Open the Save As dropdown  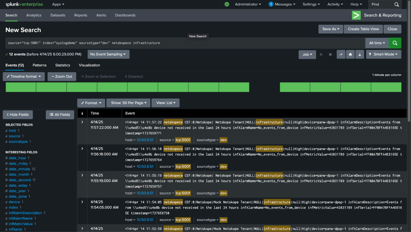331,29
